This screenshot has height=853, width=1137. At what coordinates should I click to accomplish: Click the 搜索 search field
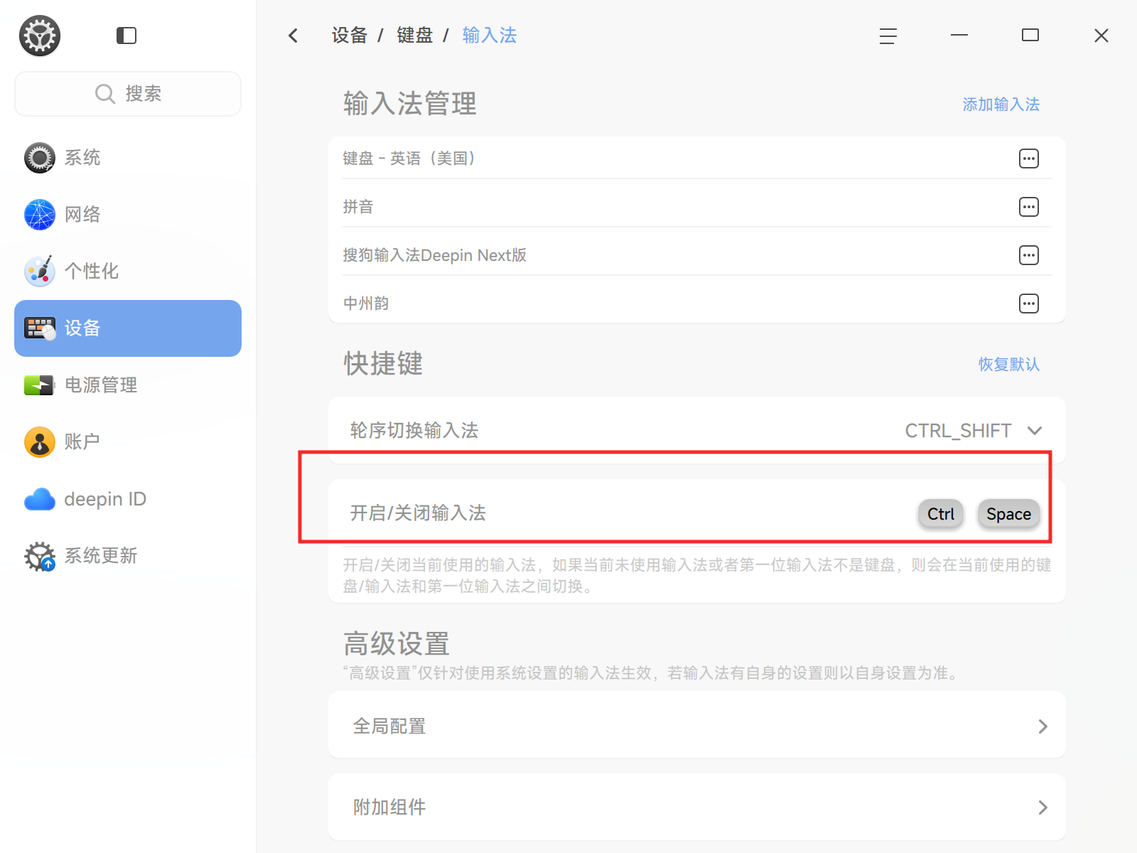click(x=128, y=94)
